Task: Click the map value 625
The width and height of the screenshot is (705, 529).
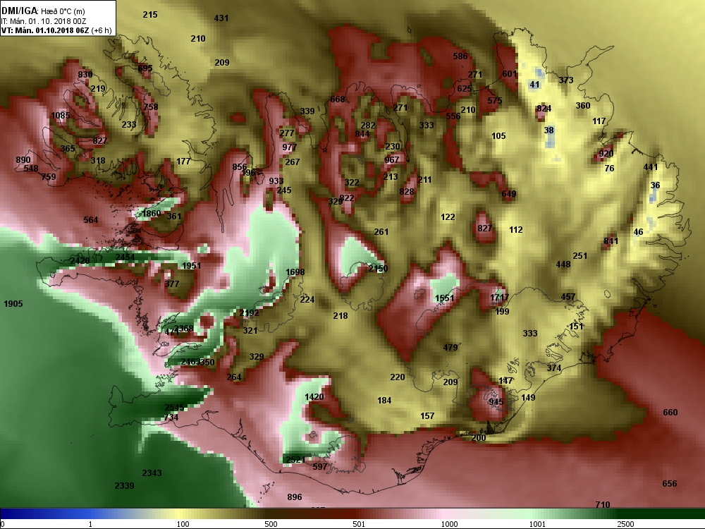Action: pyautogui.click(x=465, y=89)
